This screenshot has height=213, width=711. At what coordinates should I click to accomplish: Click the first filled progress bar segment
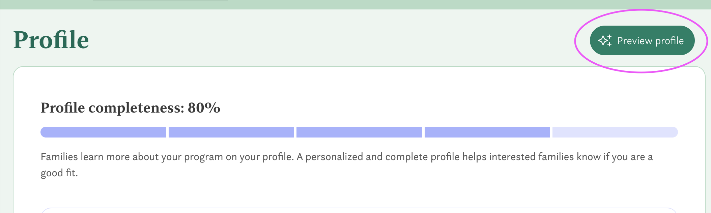(x=103, y=132)
